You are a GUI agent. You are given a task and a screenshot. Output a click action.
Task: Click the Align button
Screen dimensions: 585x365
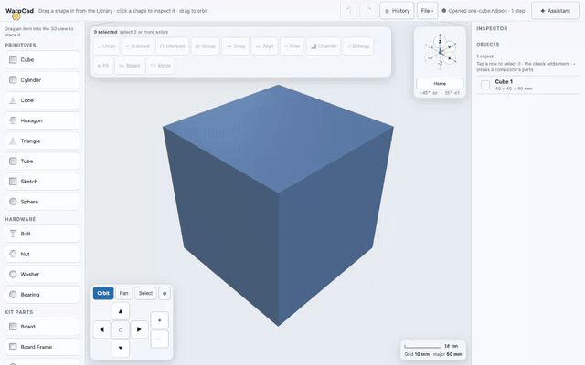point(264,47)
